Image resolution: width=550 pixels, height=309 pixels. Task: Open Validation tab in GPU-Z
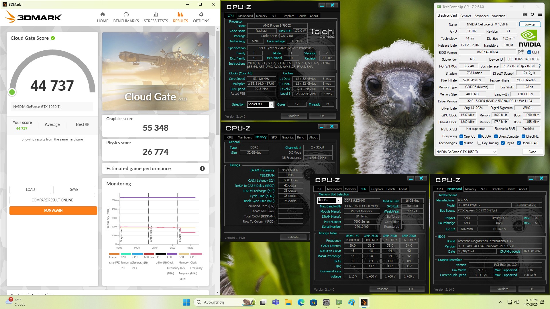click(498, 16)
